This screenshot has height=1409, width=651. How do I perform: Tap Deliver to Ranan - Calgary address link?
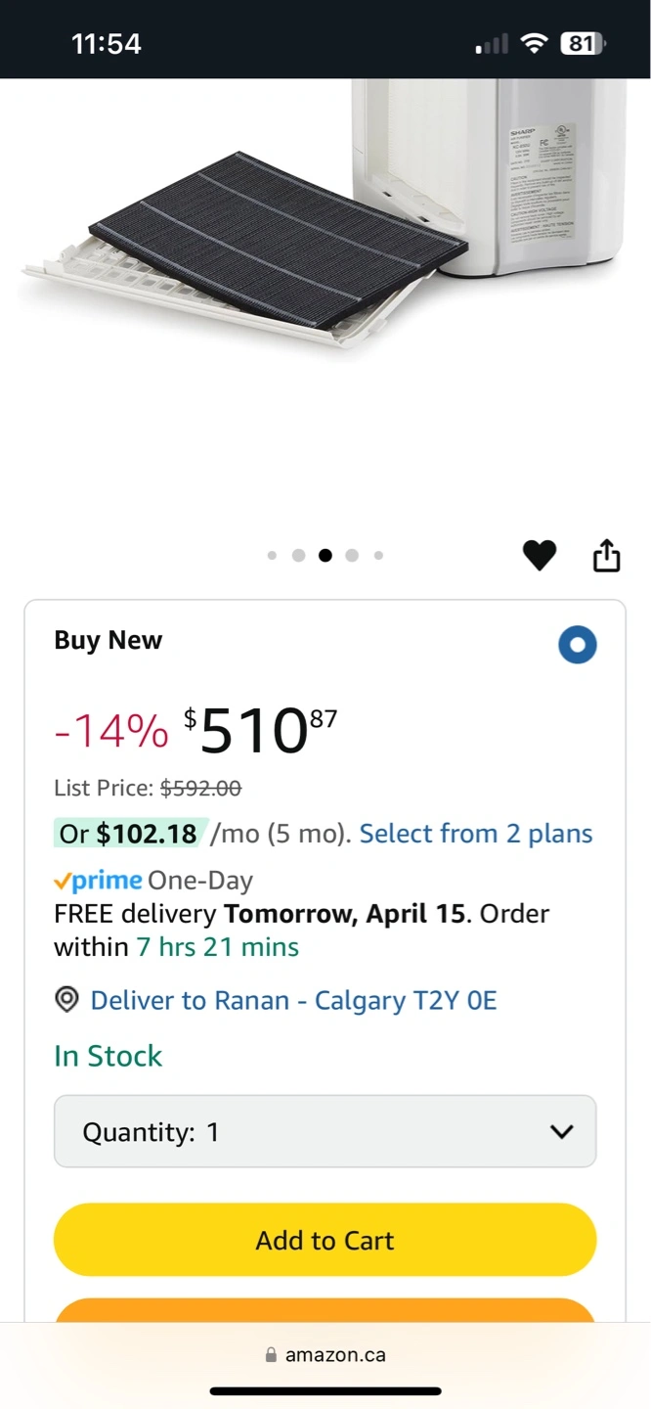coord(293,1000)
